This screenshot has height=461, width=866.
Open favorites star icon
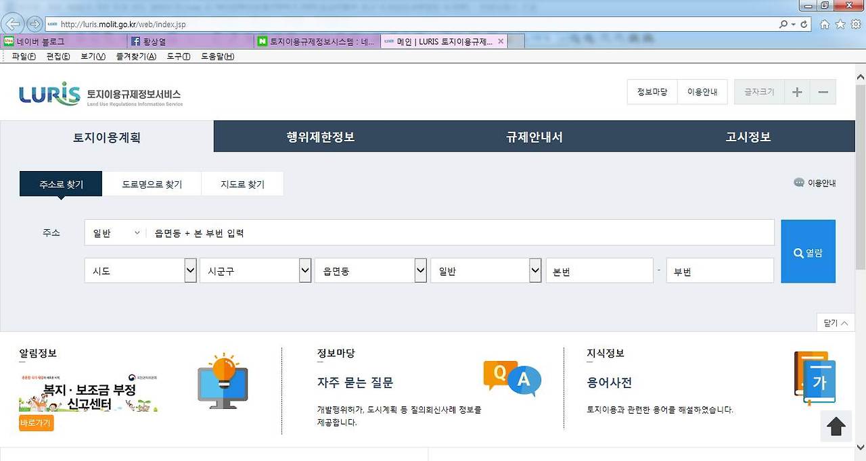click(x=840, y=24)
